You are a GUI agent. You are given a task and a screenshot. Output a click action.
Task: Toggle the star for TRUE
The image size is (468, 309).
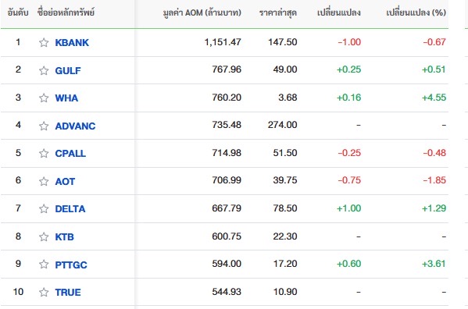44,293
